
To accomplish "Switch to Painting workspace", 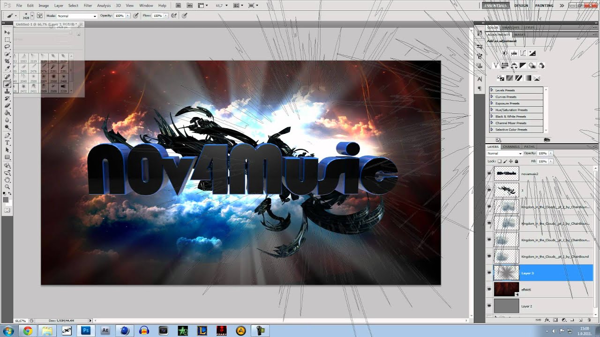I will [x=544, y=6].
